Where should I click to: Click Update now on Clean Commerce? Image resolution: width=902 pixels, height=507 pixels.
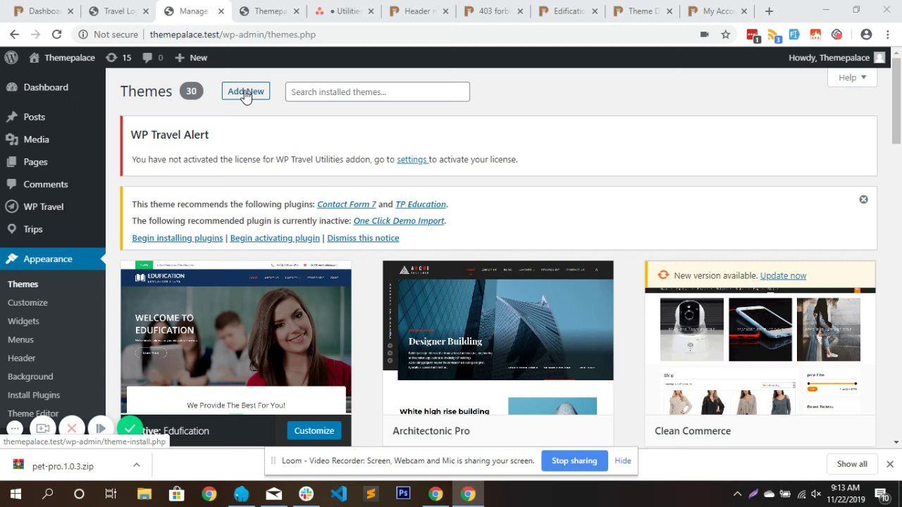tap(783, 276)
